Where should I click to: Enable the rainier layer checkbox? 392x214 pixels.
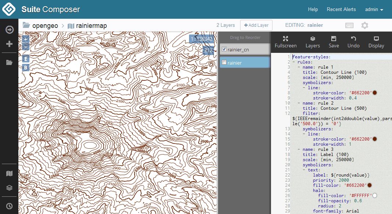(224, 62)
